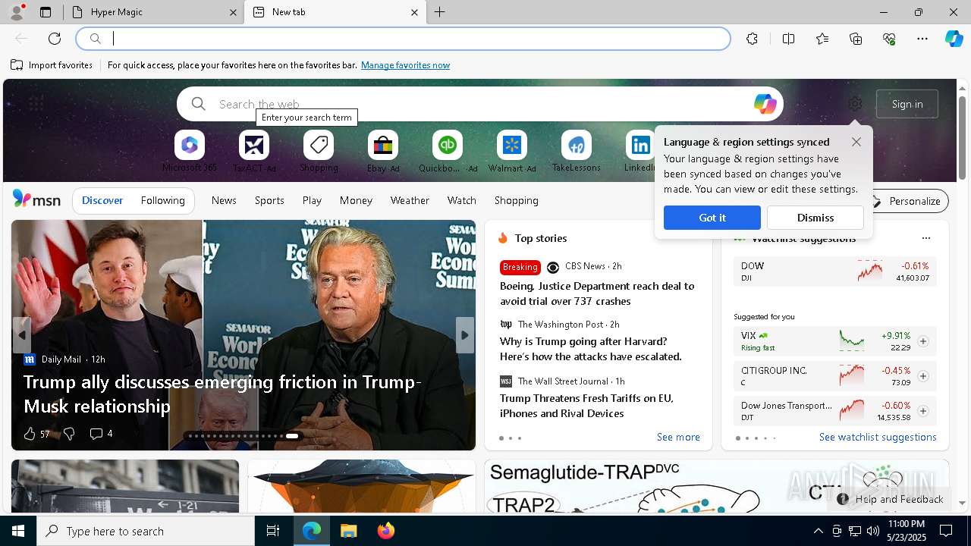Viewport: 971px width, 546px height.
Task: Open See watchlist suggestions link
Action: click(878, 438)
